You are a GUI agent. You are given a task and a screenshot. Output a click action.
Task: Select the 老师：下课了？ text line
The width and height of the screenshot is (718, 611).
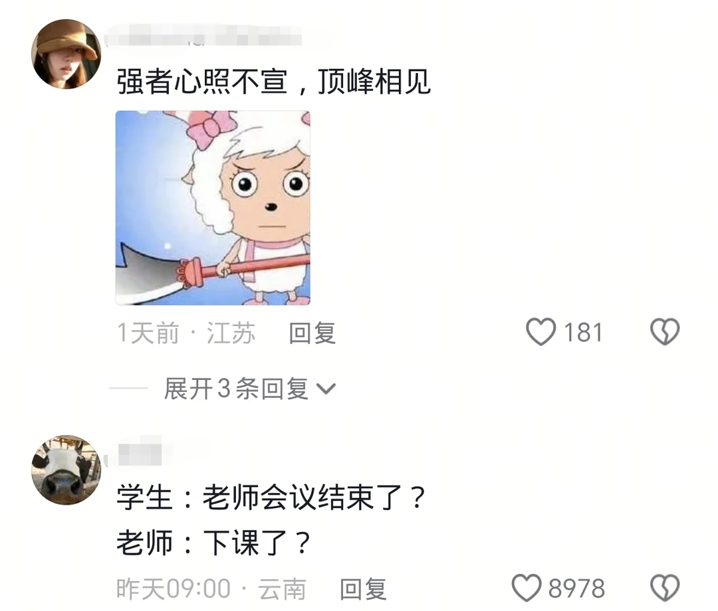[x=213, y=543]
